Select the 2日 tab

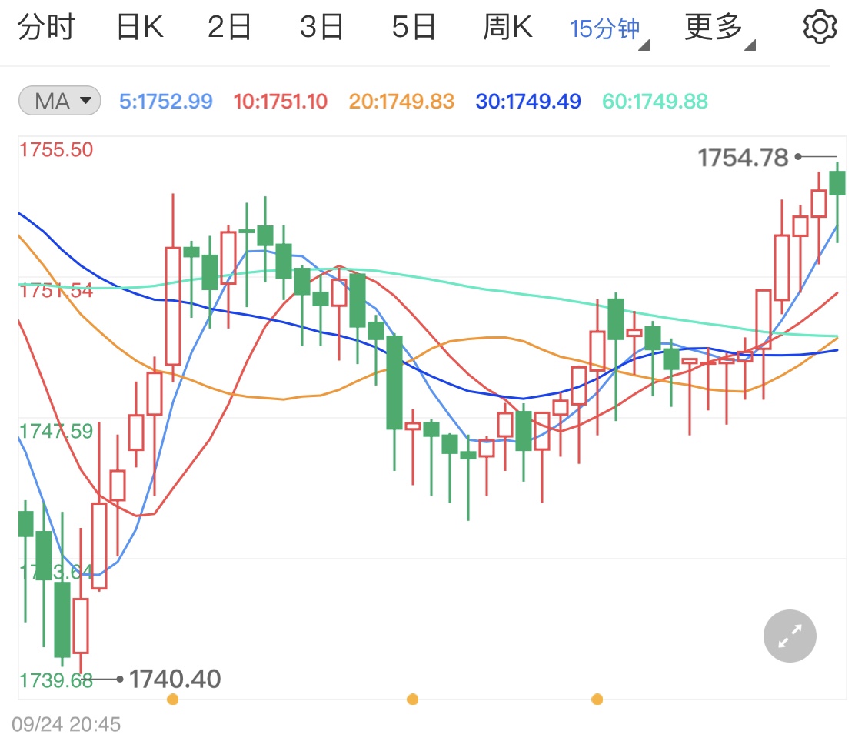[229, 27]
